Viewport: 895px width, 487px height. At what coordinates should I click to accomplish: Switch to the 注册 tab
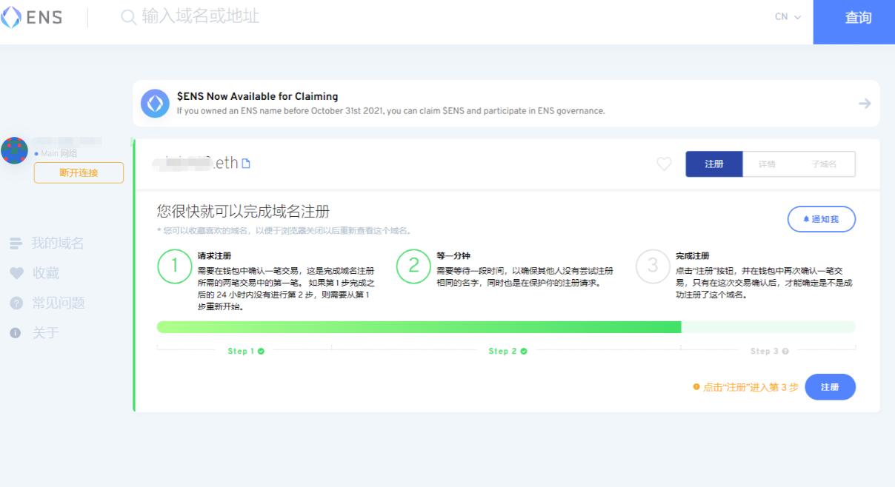713,164
